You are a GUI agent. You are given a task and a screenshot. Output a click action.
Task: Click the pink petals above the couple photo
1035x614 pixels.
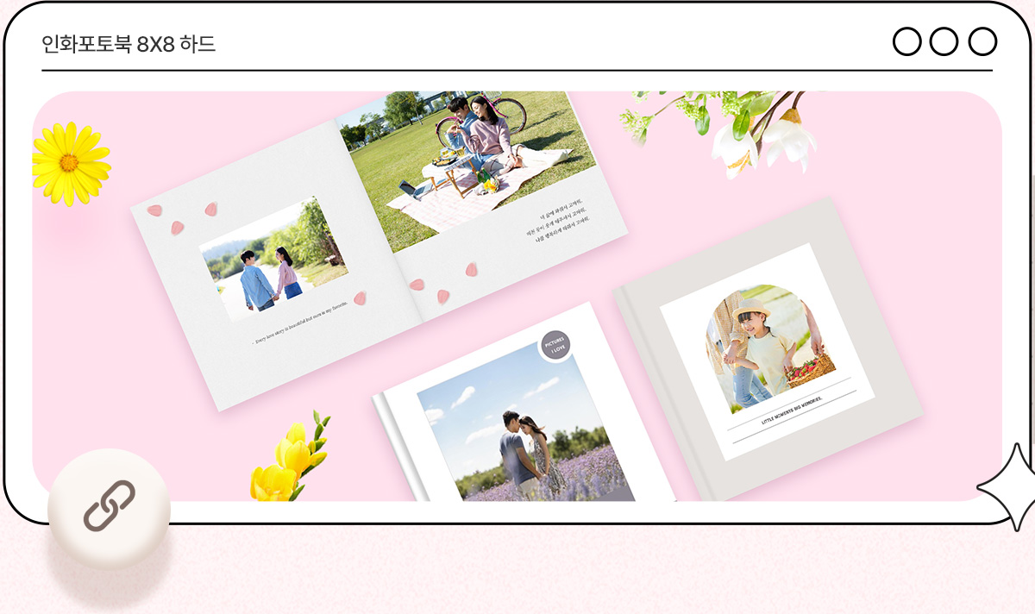click(179, 216)
